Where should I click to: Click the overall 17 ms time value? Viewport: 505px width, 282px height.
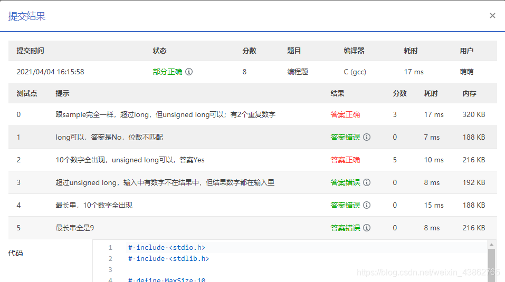[x=414, y=72]
